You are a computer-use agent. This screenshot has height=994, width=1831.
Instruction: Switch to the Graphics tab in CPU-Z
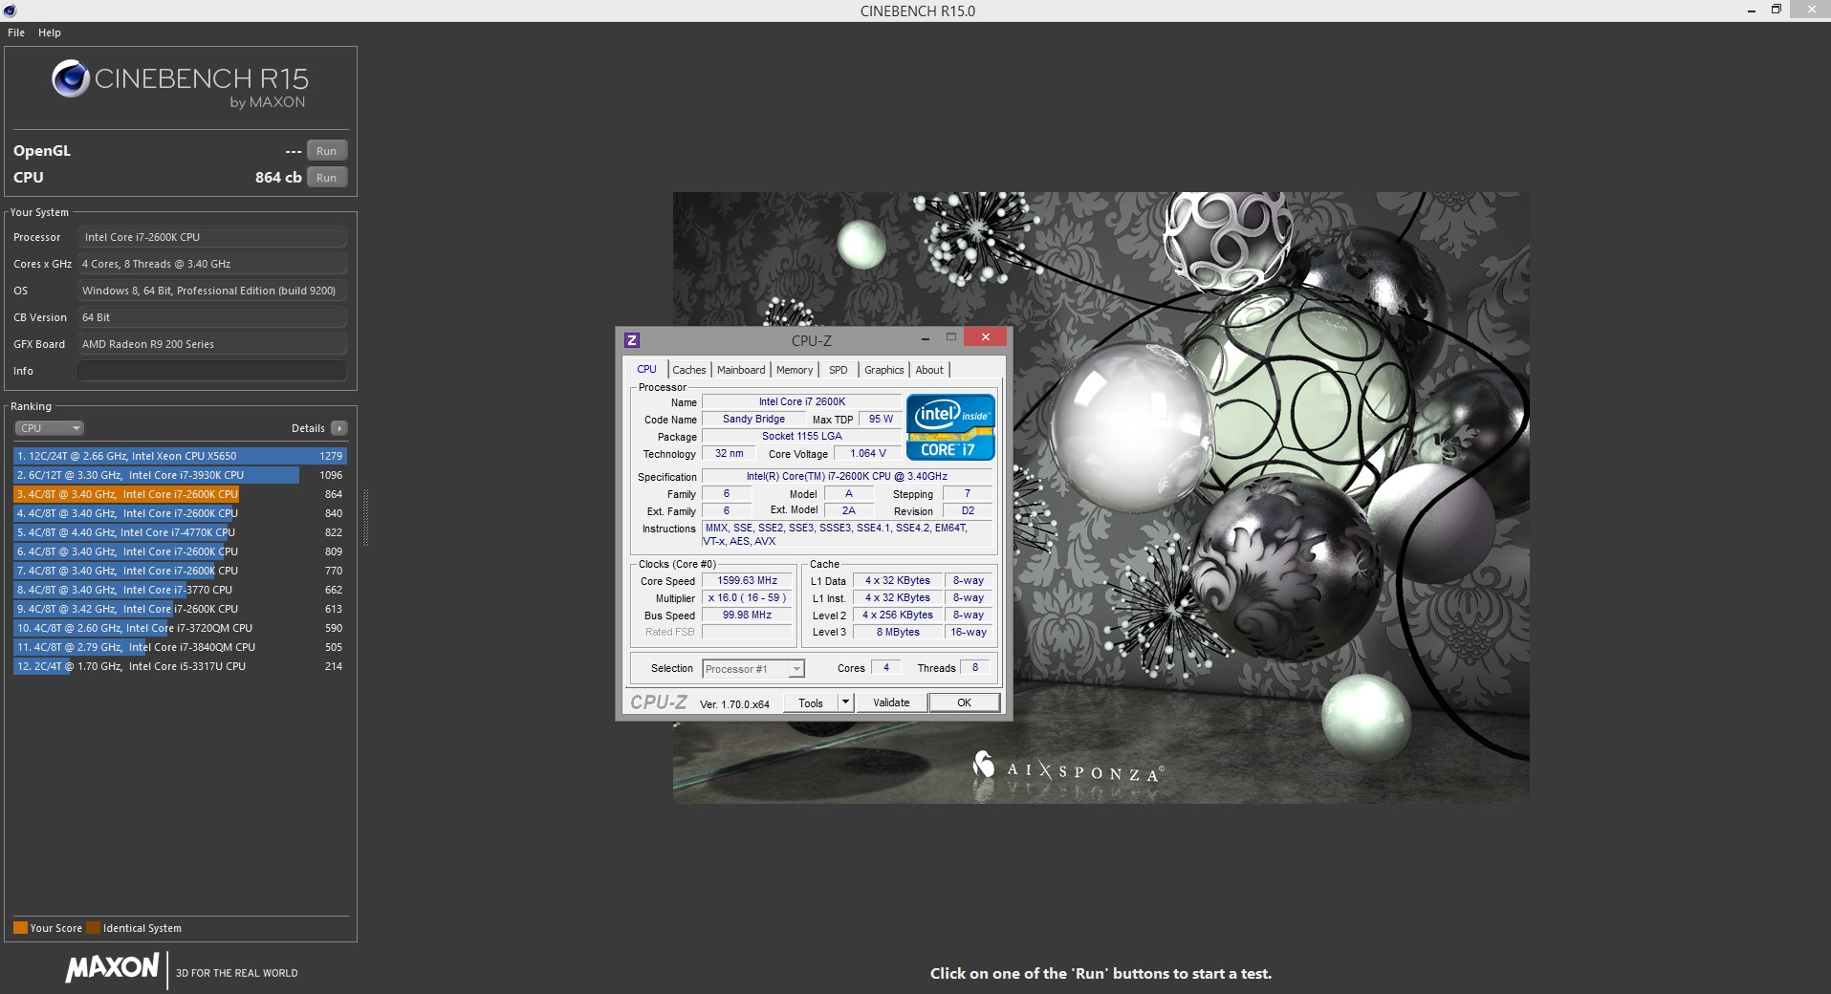884,370
